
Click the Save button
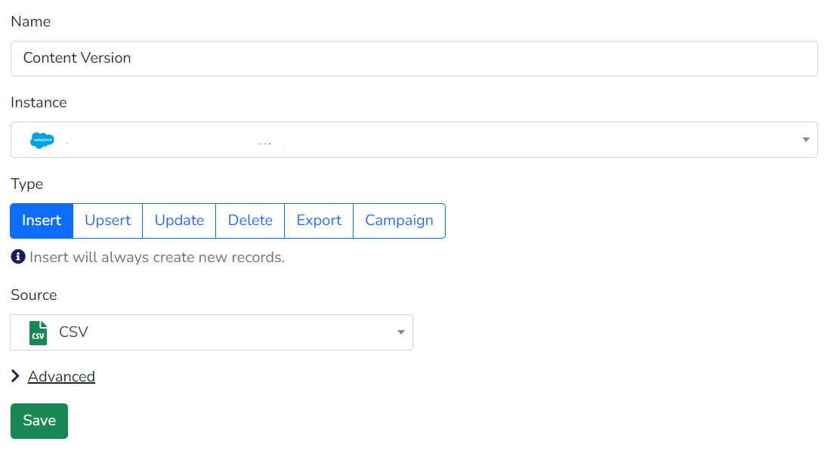coord(39,421)
